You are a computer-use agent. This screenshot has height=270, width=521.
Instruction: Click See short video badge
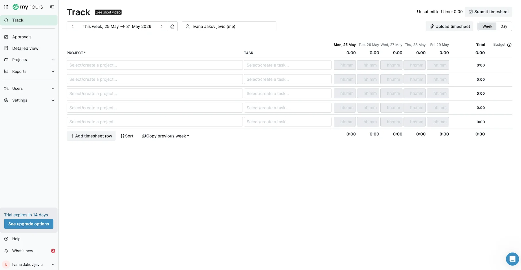(x=108, y=12)
